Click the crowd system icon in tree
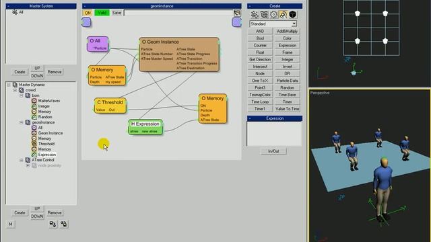This screenshot has height=242, width=431. (22, 90)
